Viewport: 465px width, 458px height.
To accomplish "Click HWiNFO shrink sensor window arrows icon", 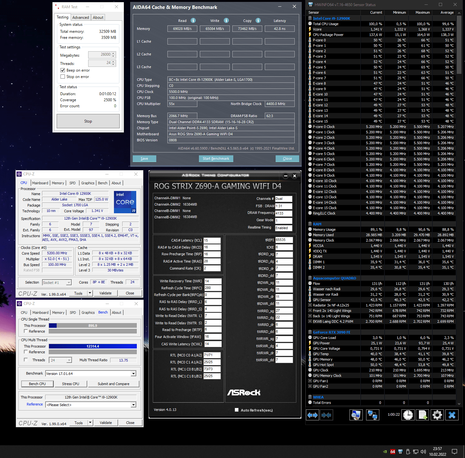I will click(x=326, y=415).
